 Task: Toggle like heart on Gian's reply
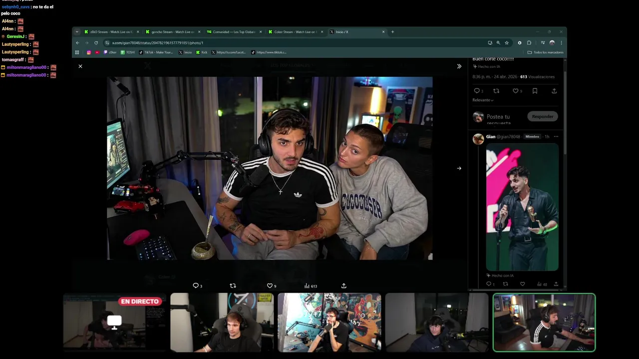coord(522,284)
